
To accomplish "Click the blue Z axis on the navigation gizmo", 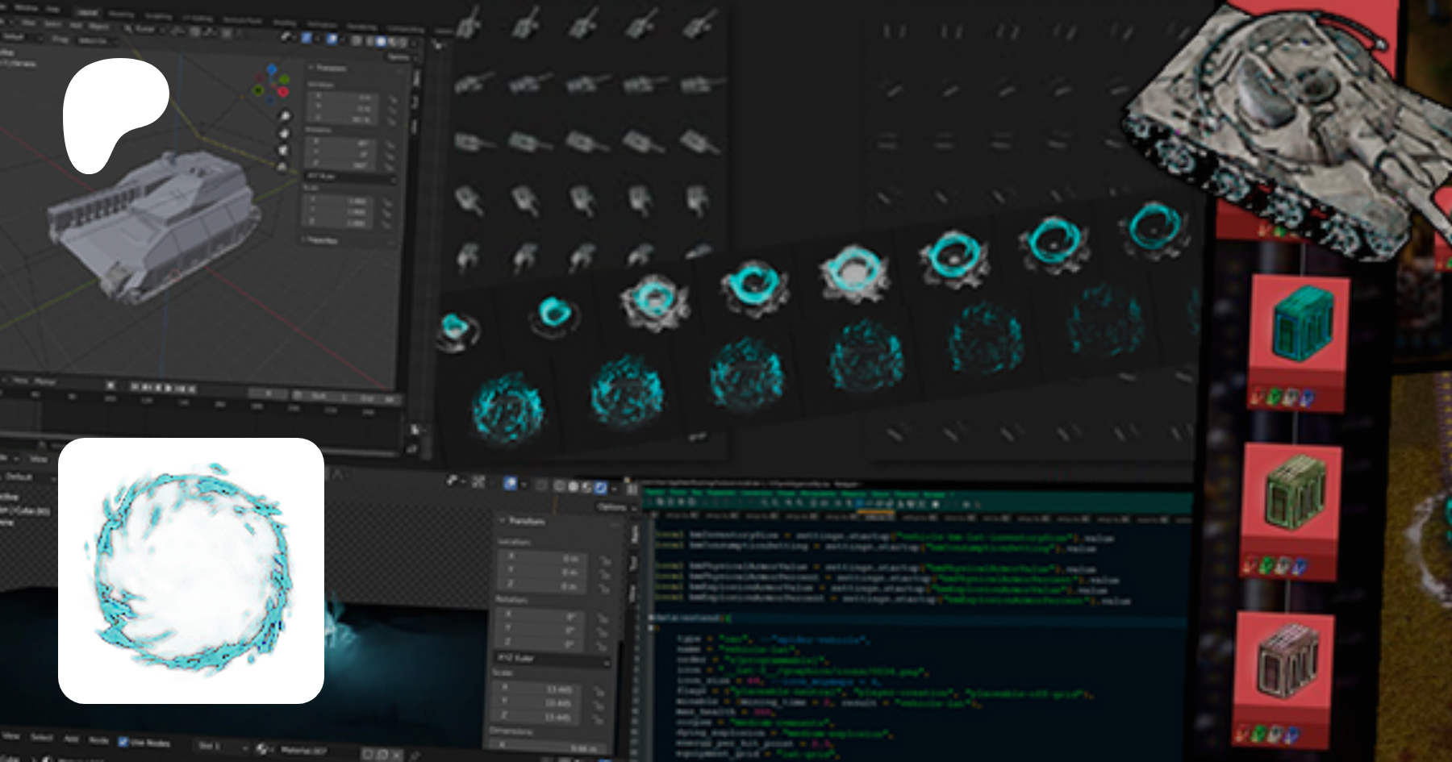I will pos(272,70).
